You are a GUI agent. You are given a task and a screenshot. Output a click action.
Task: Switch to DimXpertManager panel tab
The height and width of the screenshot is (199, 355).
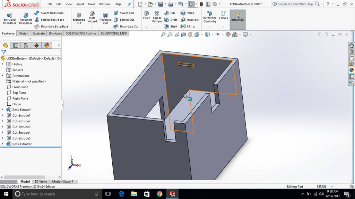pos(36,45)
